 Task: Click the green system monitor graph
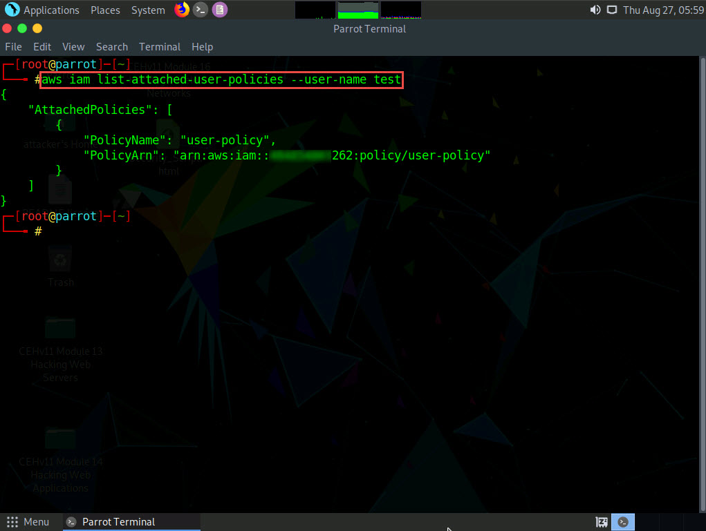[358, 10]
